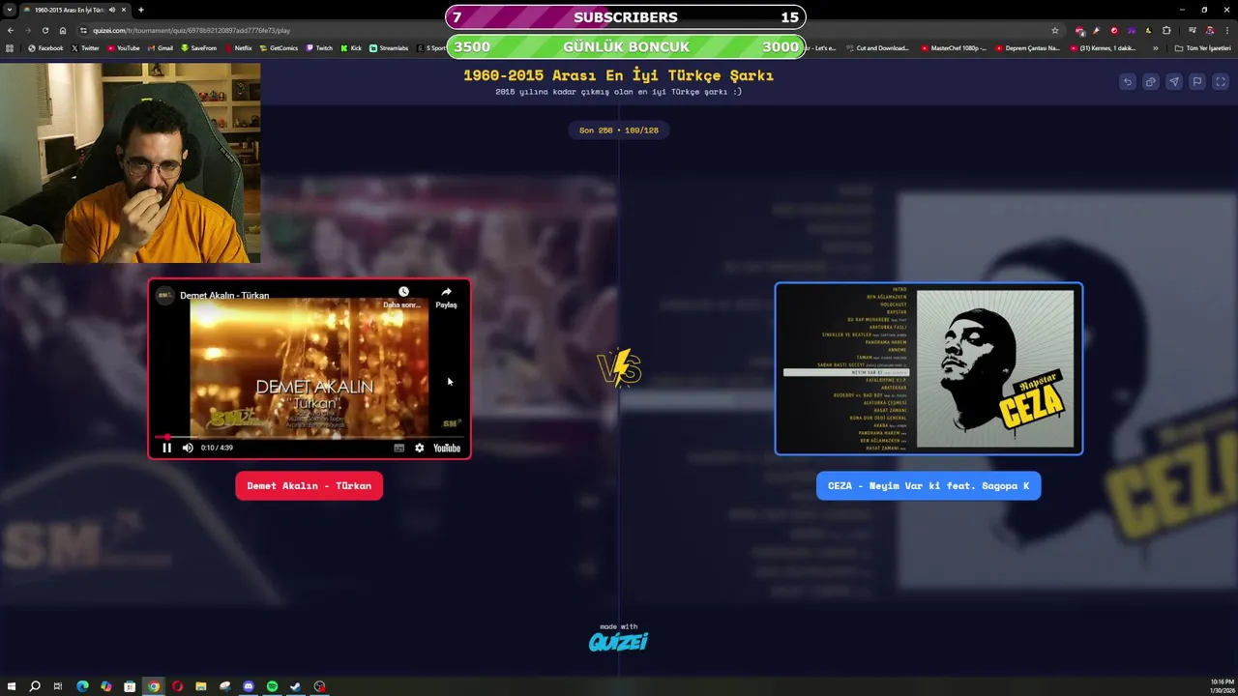Select the 1960-2015 Arası En İyi tab
1238x696 pixels.
coord(75,10)
